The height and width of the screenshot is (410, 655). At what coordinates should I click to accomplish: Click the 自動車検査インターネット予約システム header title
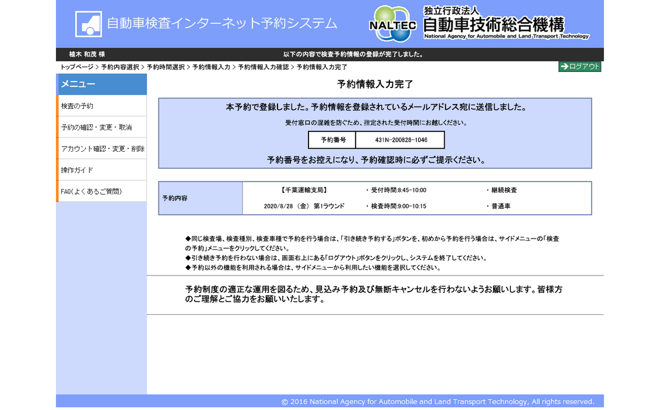tap(222, 24)
